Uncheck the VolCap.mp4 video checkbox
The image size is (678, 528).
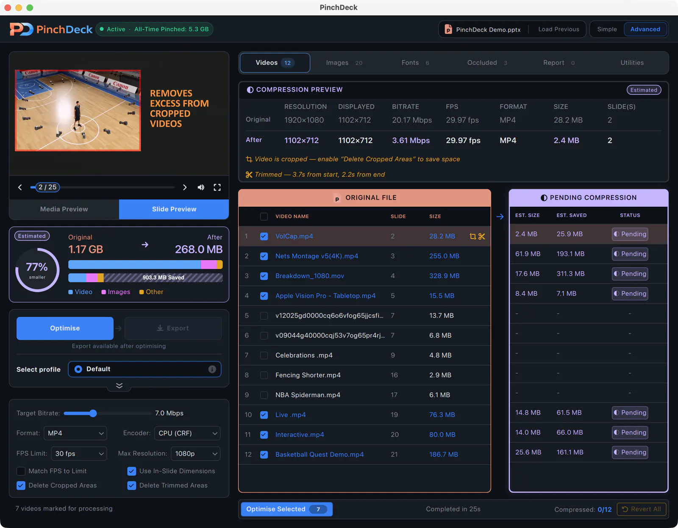pos(264,236)
